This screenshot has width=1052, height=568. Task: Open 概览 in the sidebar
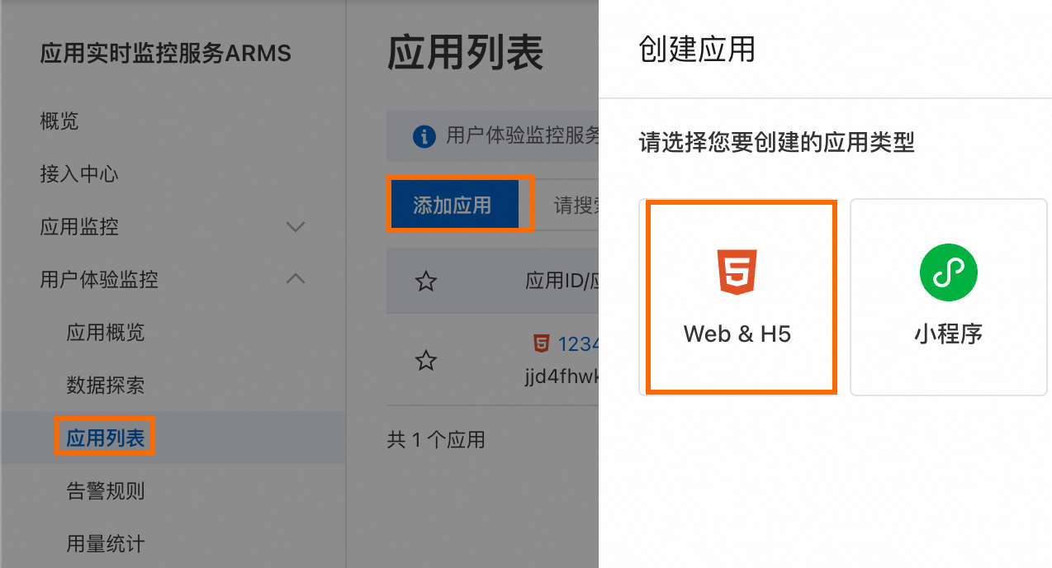tap(59, 121)
